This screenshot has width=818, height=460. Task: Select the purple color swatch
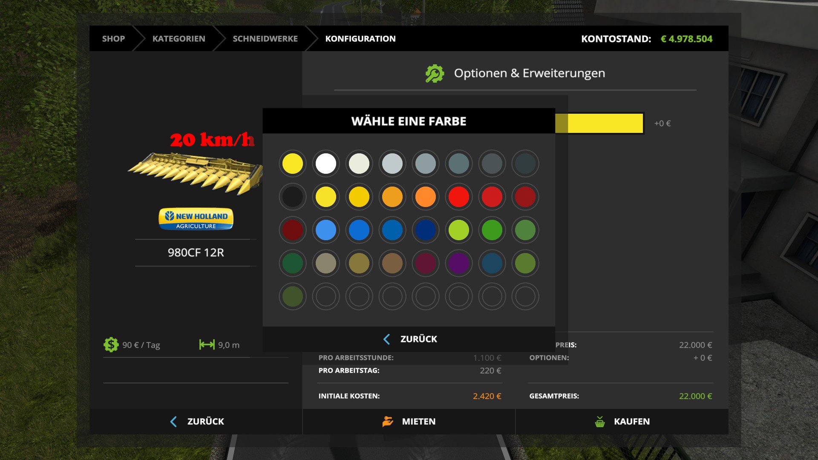pyautogui.click(x=459, y=263)
